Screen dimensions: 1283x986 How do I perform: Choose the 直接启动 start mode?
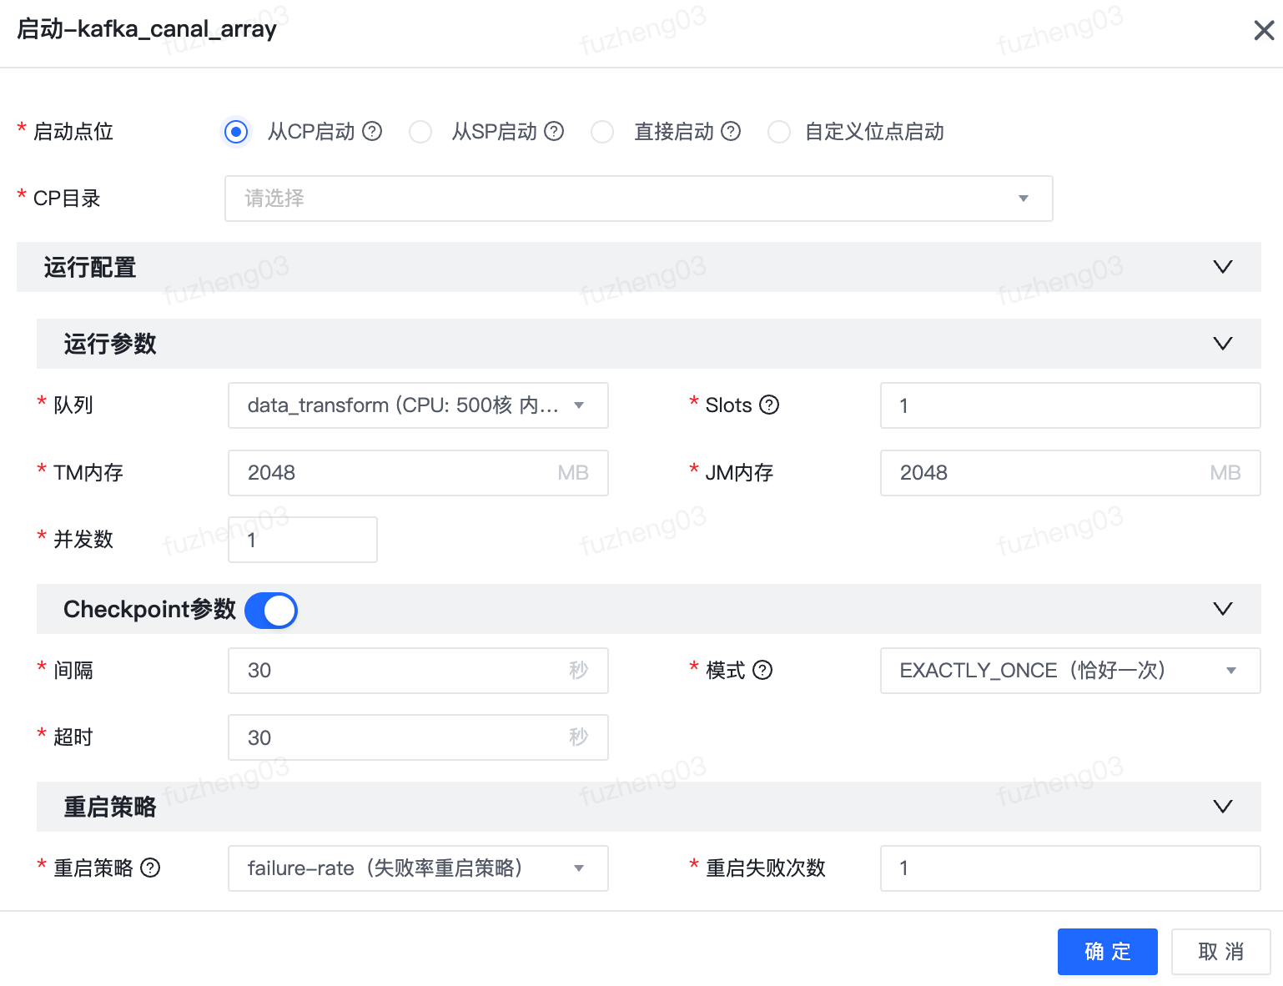pos(602,132)
